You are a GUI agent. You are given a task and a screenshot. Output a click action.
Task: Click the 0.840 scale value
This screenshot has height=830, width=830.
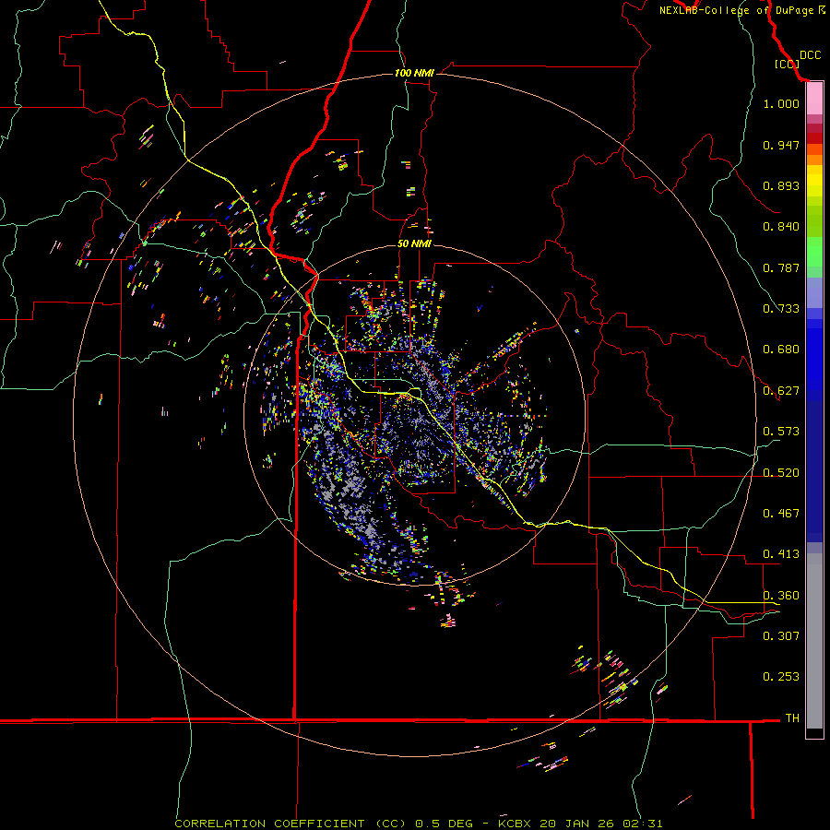[x=781, y=227]
